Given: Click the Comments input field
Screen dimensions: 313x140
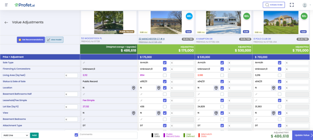Looking at the screenshot, I should (x=108, y=135).
